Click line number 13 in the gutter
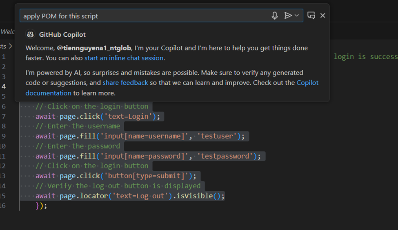 pos(3,176)
